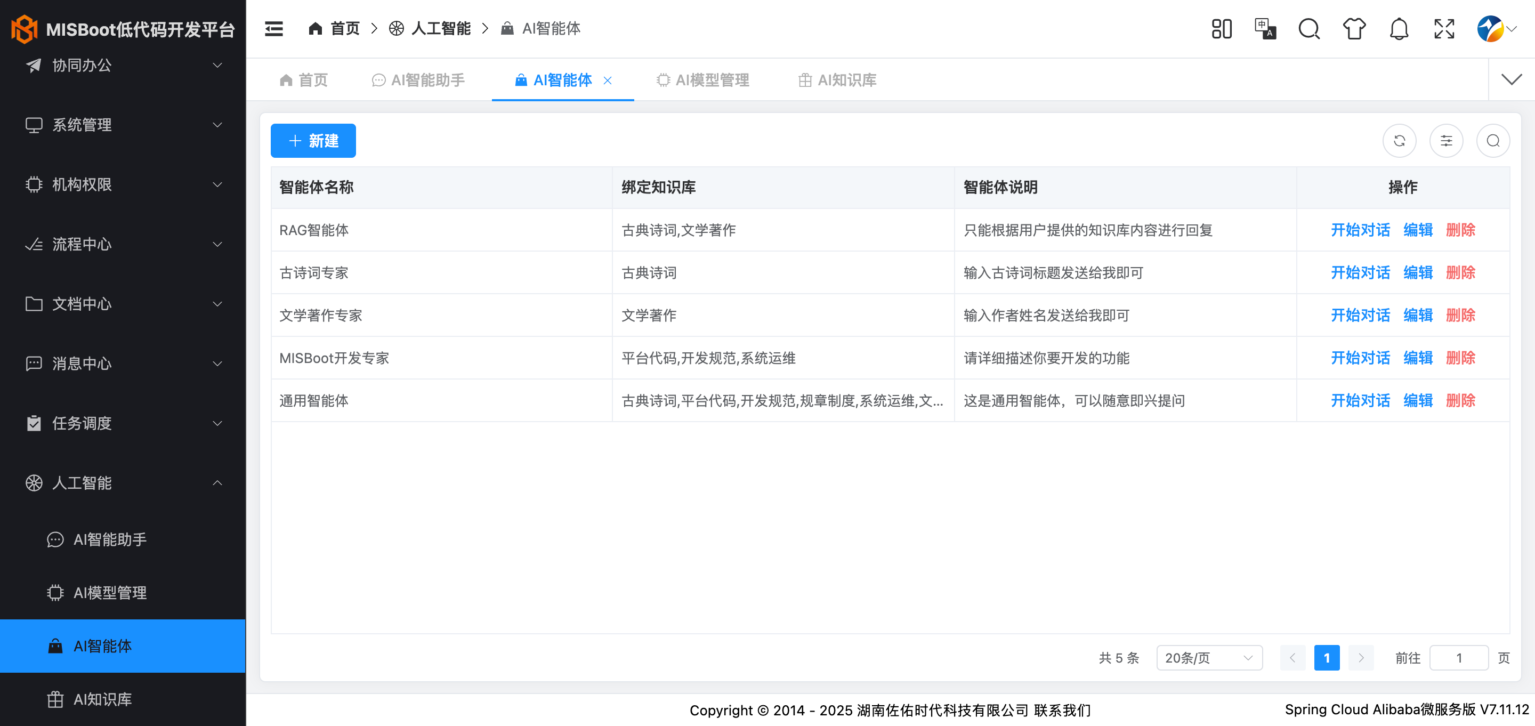
Task: Open the tabs overflow dropdown chevron
Action: (x=1512, y=79)
